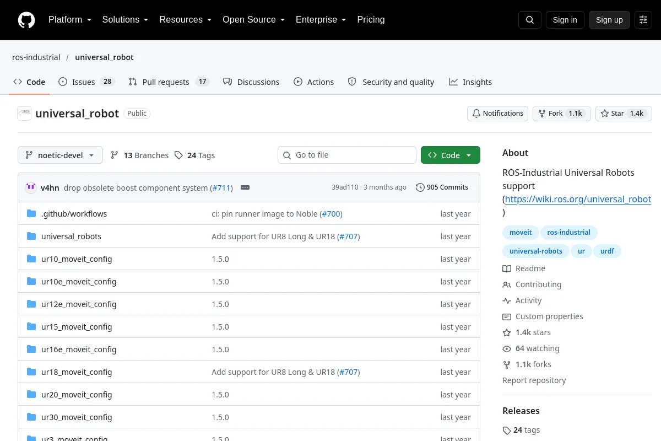
Task: Click the ur16e_moveit_config folder icon
Action: 31,349
